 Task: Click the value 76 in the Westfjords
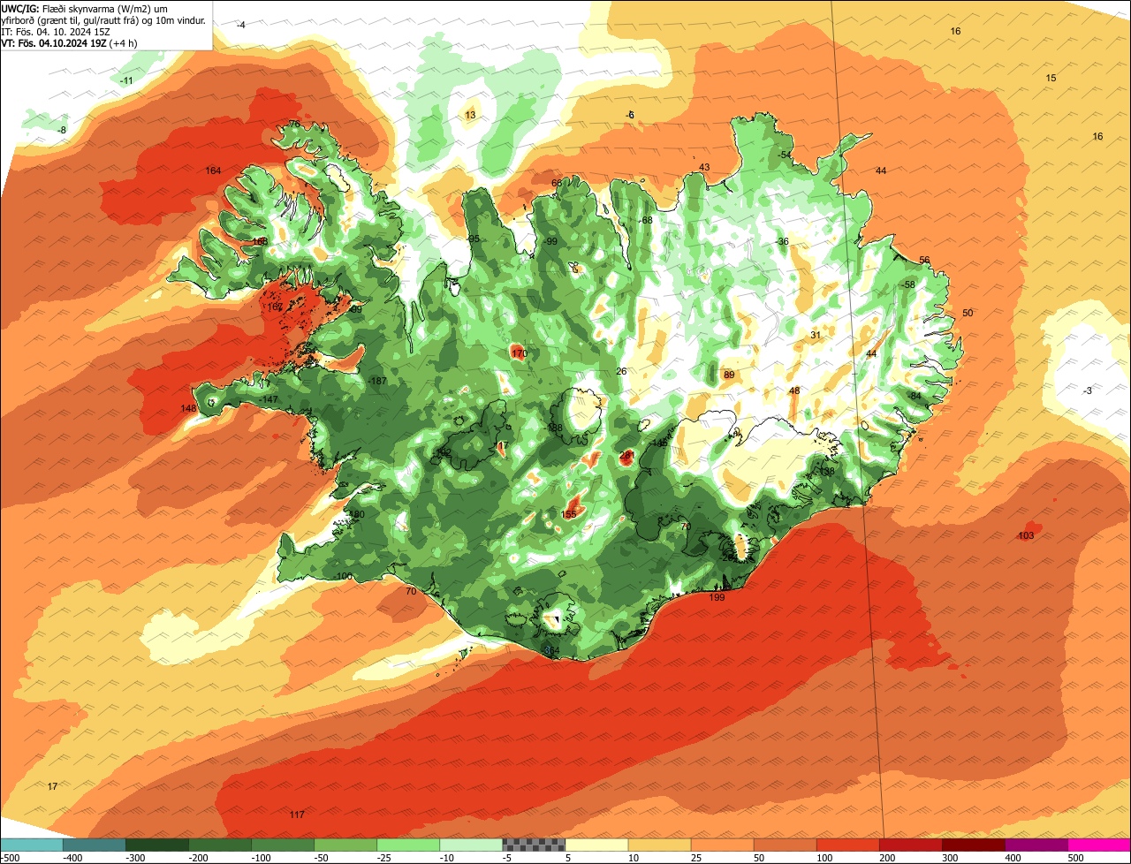click(x=295, y=125)
